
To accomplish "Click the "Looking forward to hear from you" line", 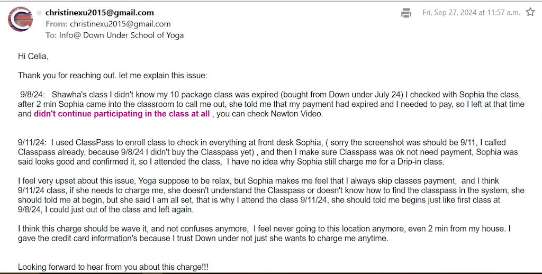I will pyautogui.click(x=113, y=267).
